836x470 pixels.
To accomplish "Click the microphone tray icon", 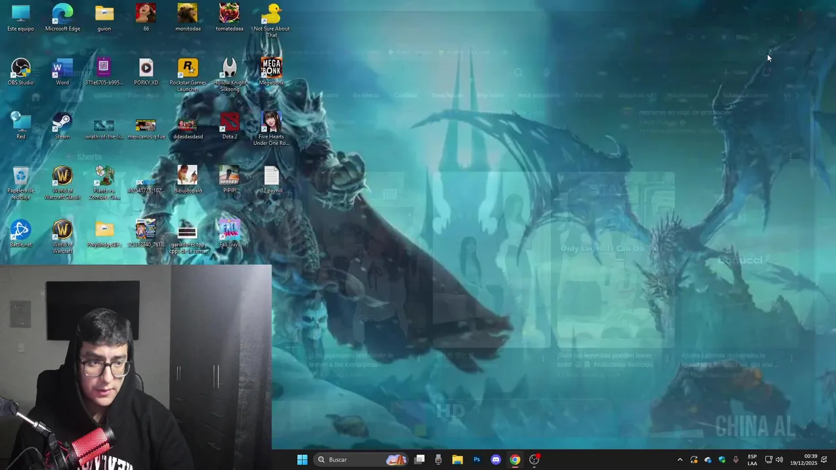I will point(736,460).
